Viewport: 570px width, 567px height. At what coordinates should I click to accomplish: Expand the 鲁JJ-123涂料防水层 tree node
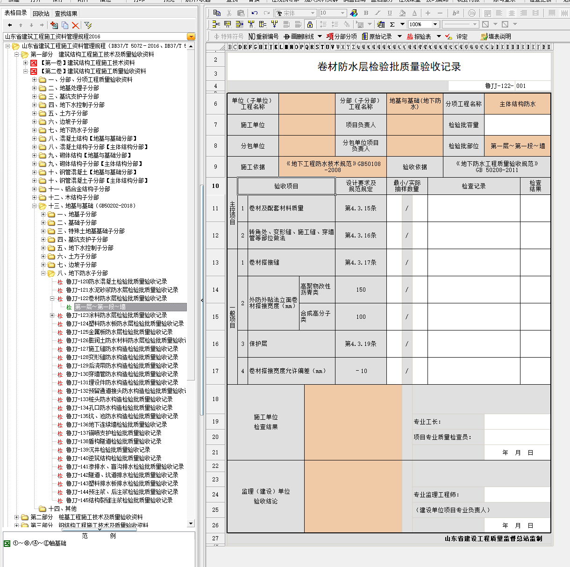[x=52, y=315]
